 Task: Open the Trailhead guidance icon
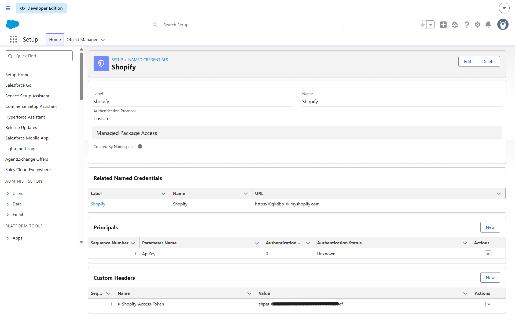455,25
